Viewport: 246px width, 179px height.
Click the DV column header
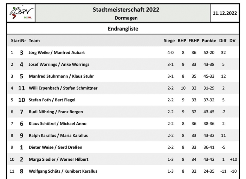(x=232, y=41)
